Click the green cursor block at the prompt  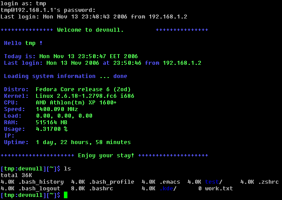(x=66, y=195)
